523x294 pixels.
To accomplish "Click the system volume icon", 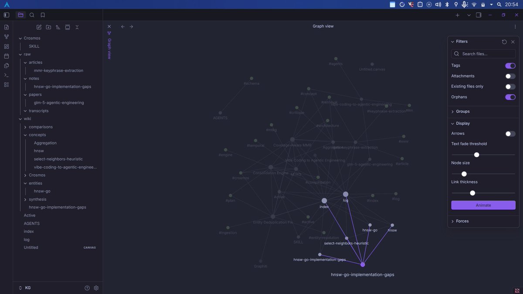I will coord(438,4).
